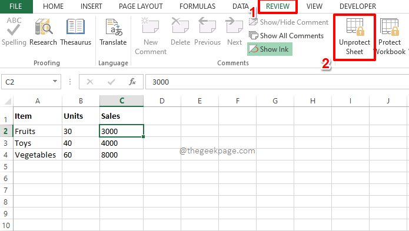Run the Spelling check
Viewport: 409px width, 231px height.
[14, 32]
